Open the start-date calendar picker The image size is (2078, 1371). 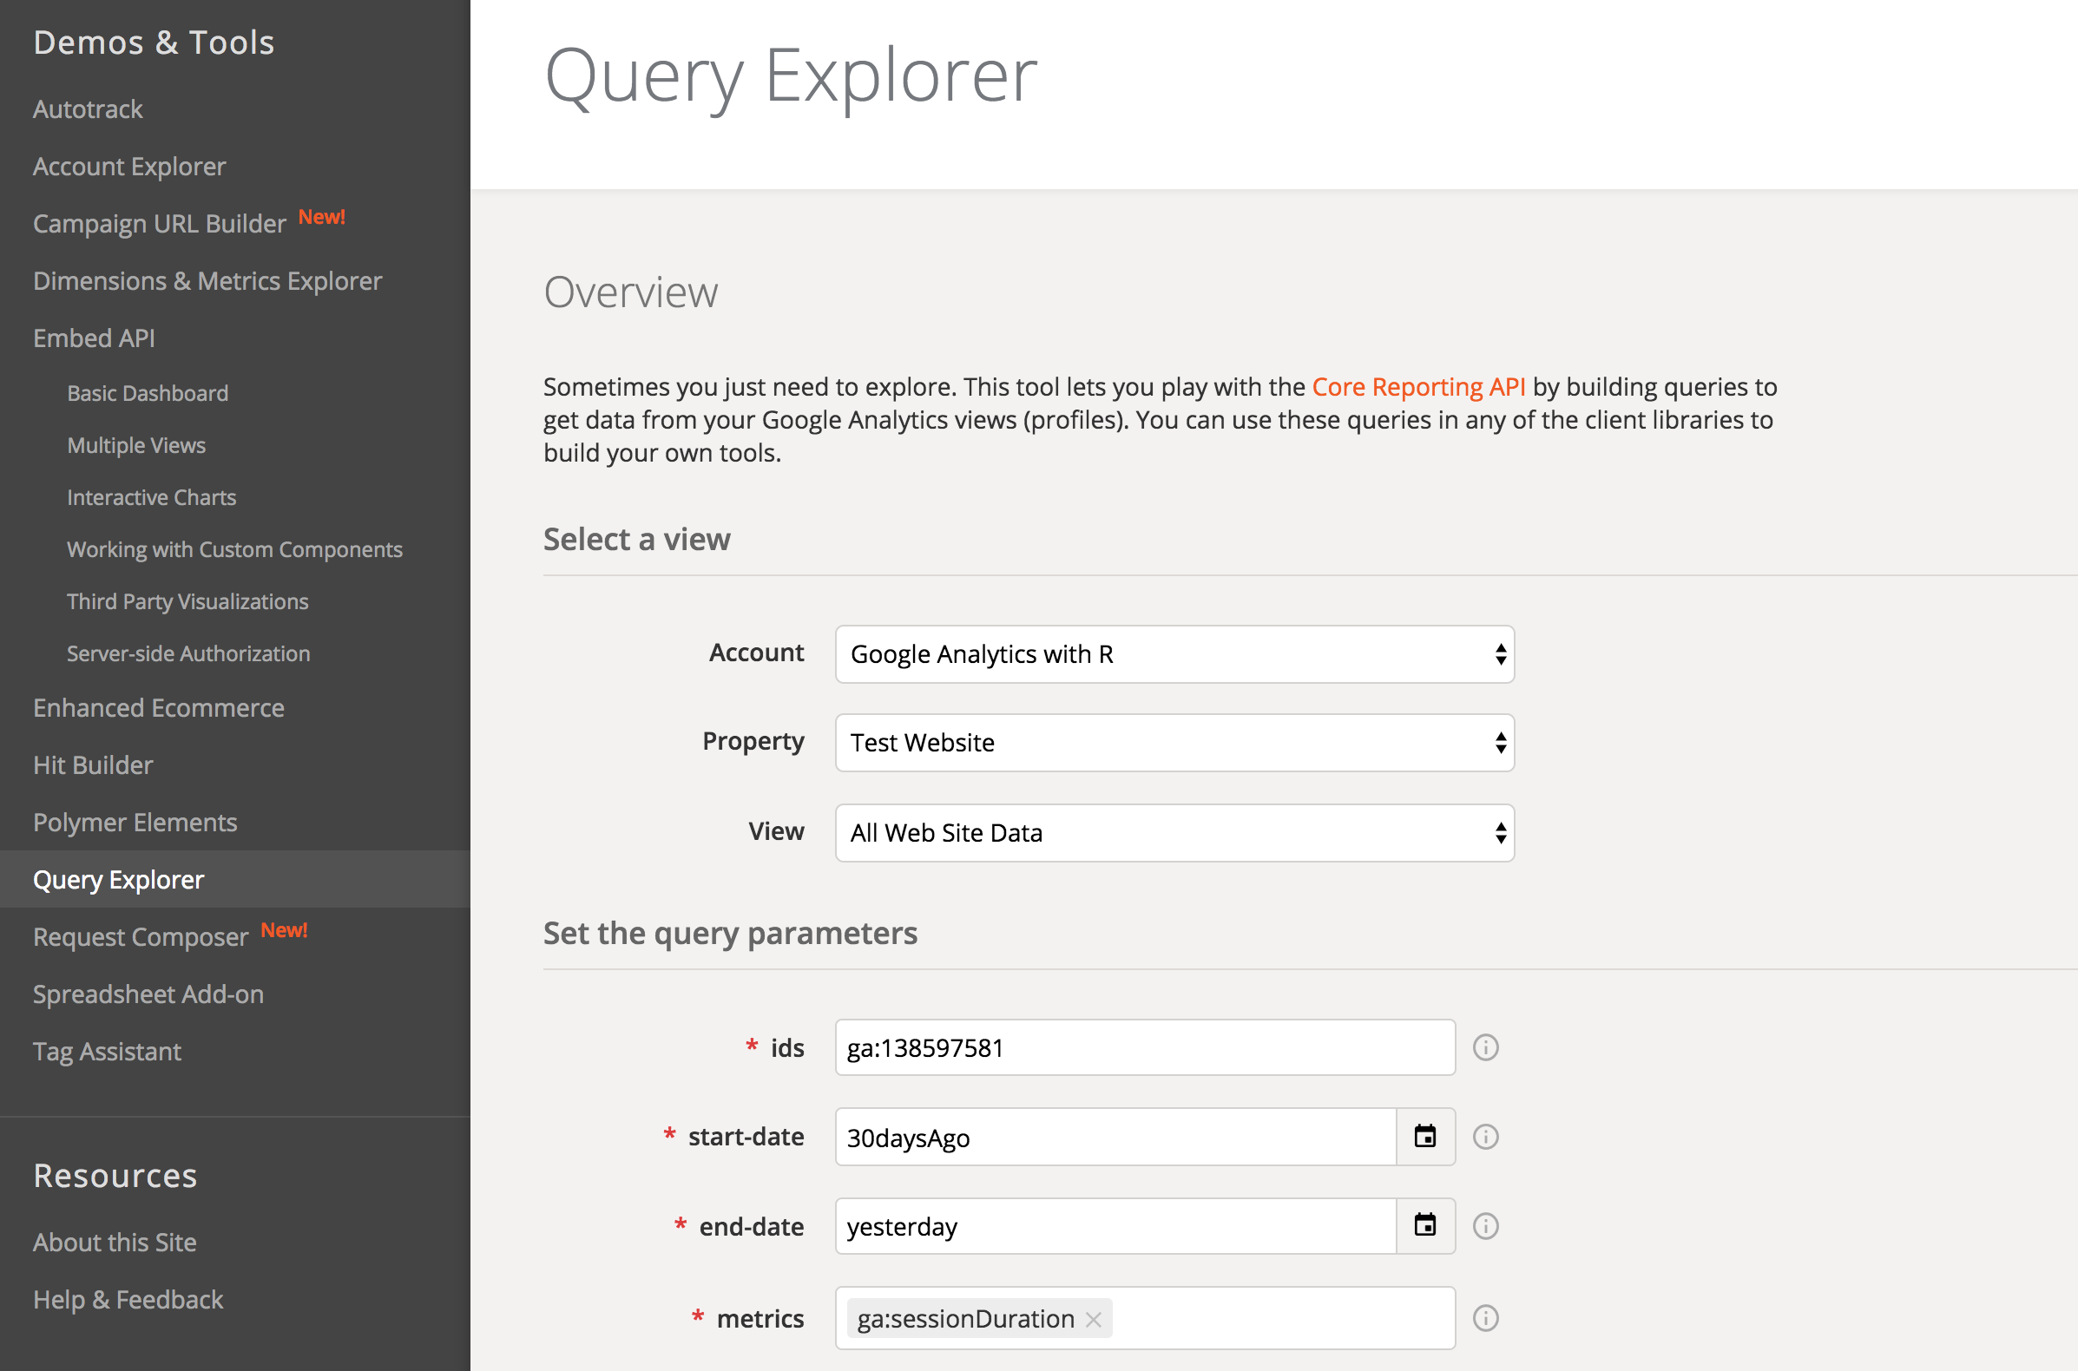1425,1137
